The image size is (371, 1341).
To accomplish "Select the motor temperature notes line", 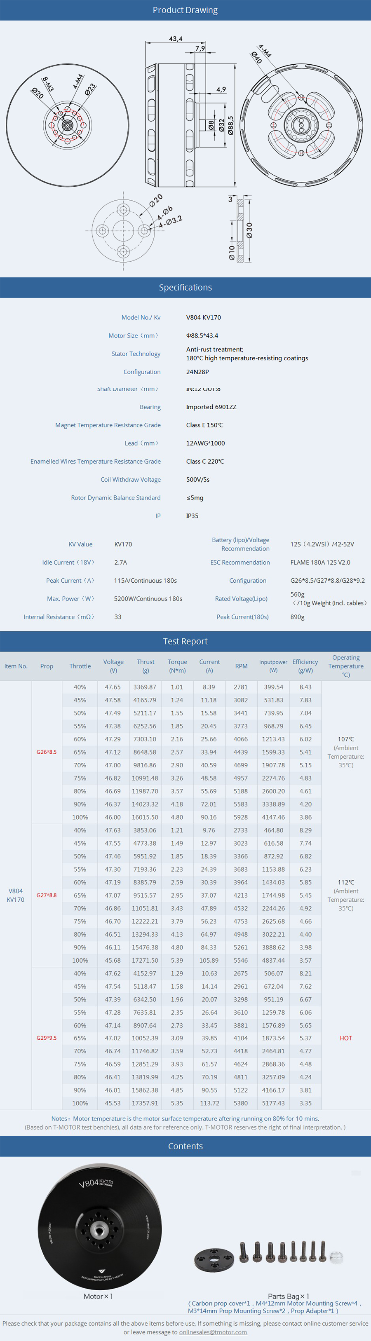I will click(185, 1118).
